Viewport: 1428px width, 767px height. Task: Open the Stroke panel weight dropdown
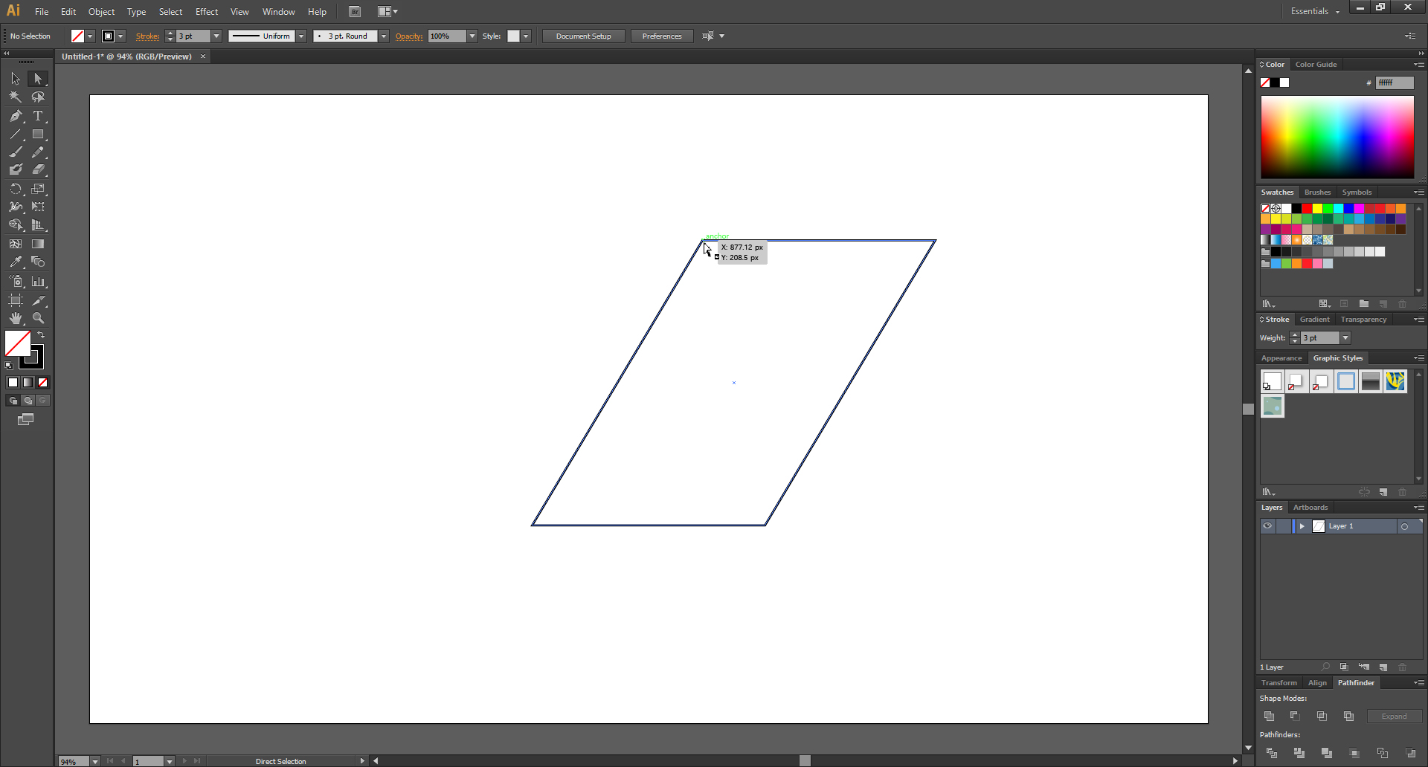1345,338
